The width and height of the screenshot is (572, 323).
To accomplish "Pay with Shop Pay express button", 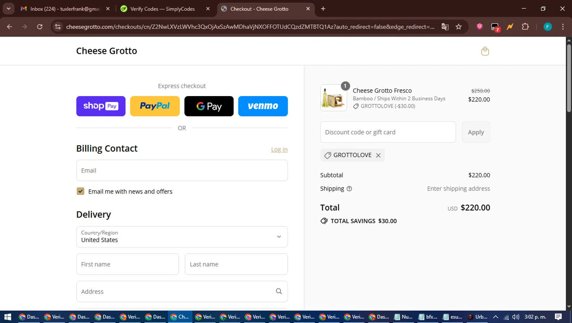I will [x=101, y=106].
